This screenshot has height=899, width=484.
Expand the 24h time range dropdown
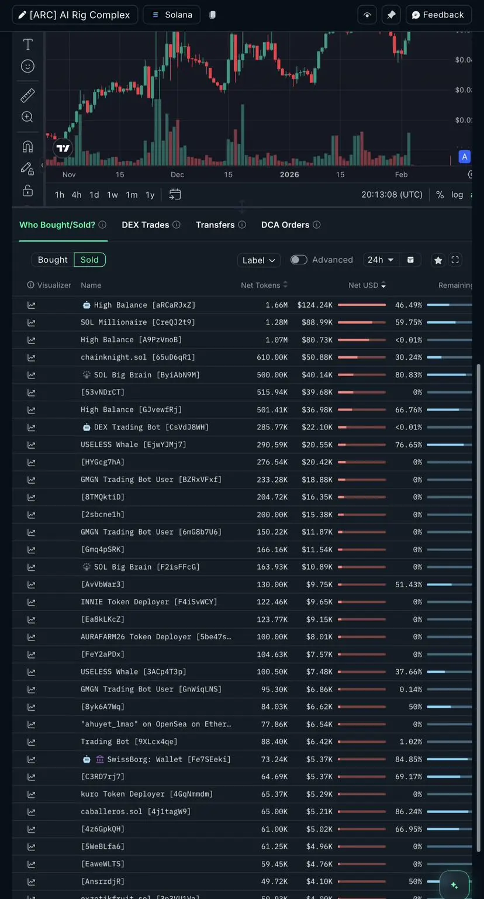pyautogui.click(x=380, y=260)
